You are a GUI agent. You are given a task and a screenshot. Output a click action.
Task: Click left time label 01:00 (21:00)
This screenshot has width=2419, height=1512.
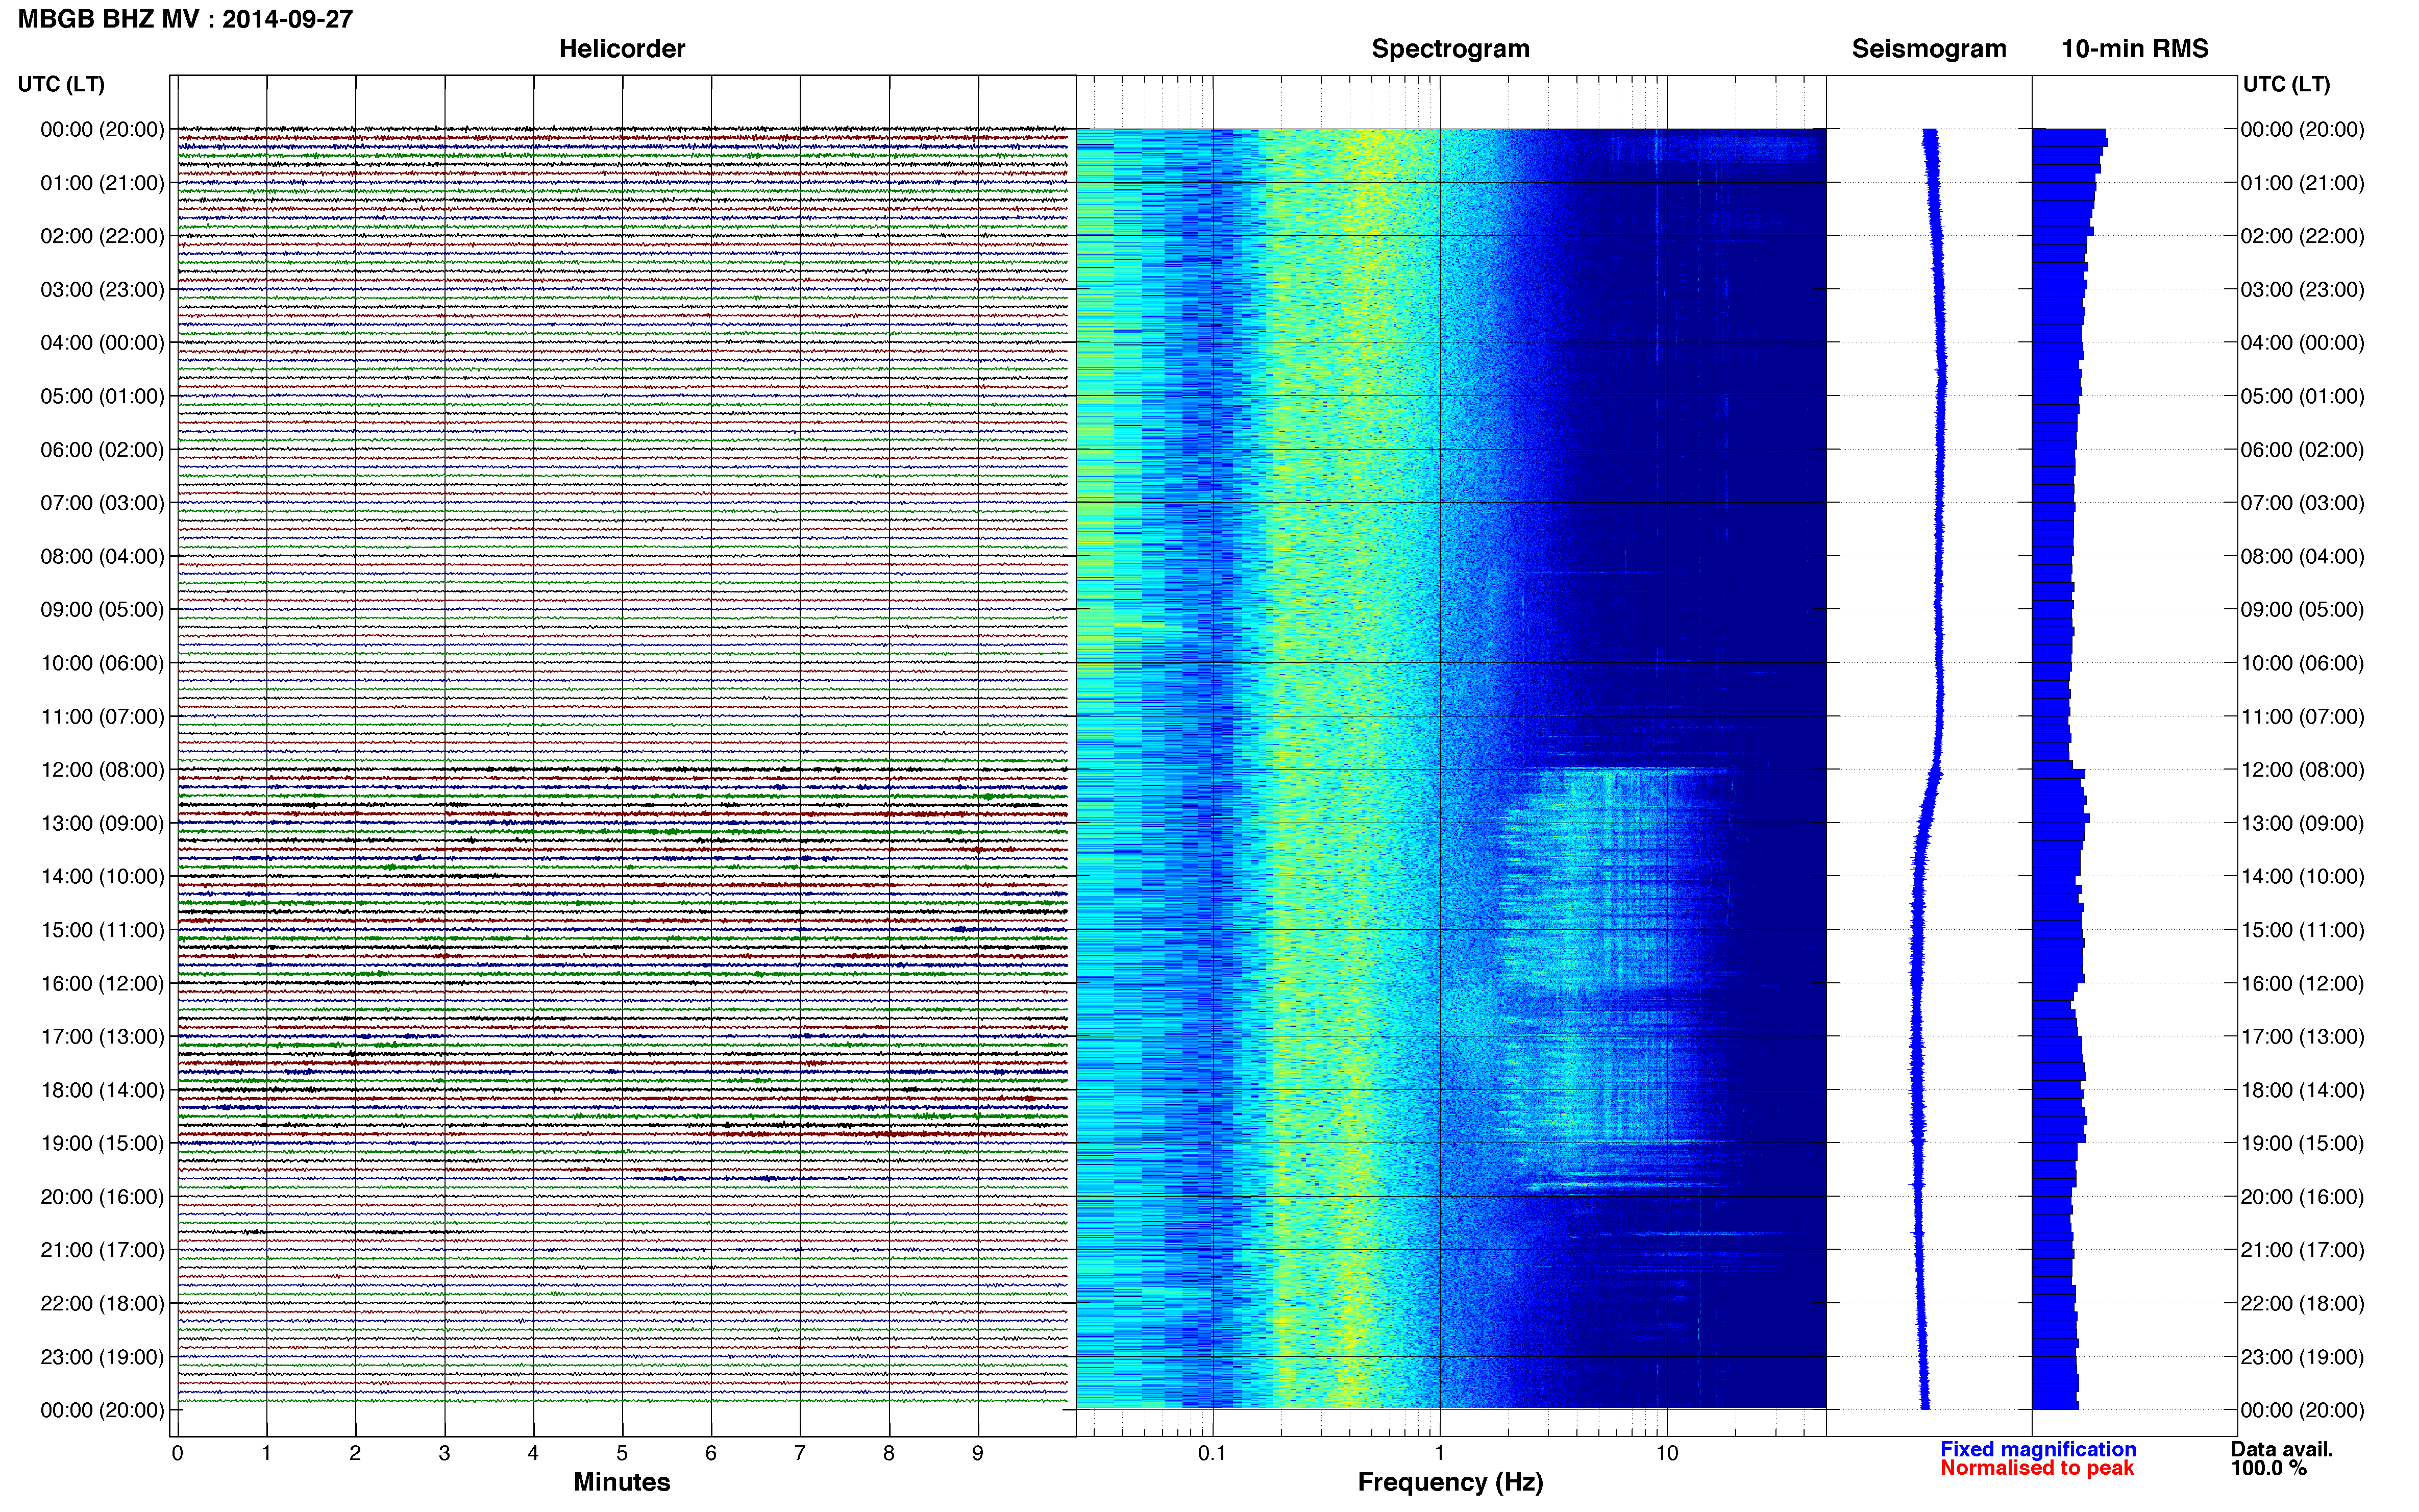tap(102, 183)
